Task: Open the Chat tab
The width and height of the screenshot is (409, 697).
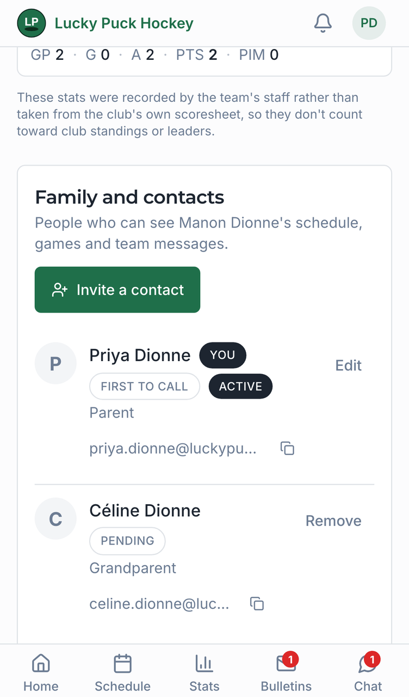Action: pos(368,672)
